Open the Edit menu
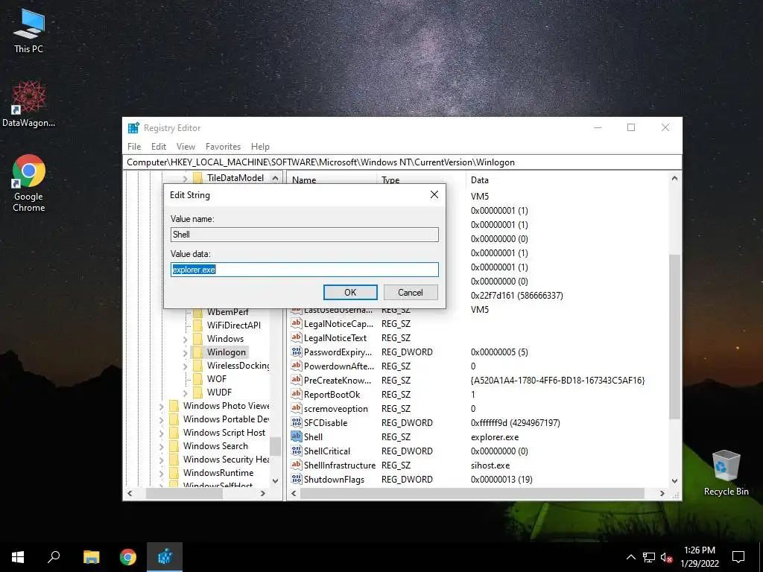Screen dimensions: 763x572 pyautogui.click(x=159, y=147)
